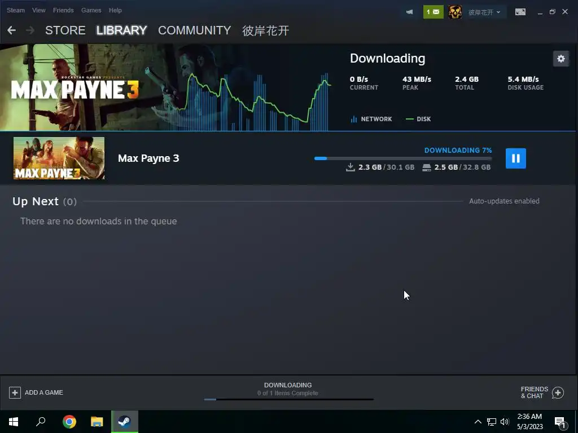This screenshot has height=433, width=578.
Task: Click the 0 B/s CURRENT value
Action: click(x=358, y=79)
